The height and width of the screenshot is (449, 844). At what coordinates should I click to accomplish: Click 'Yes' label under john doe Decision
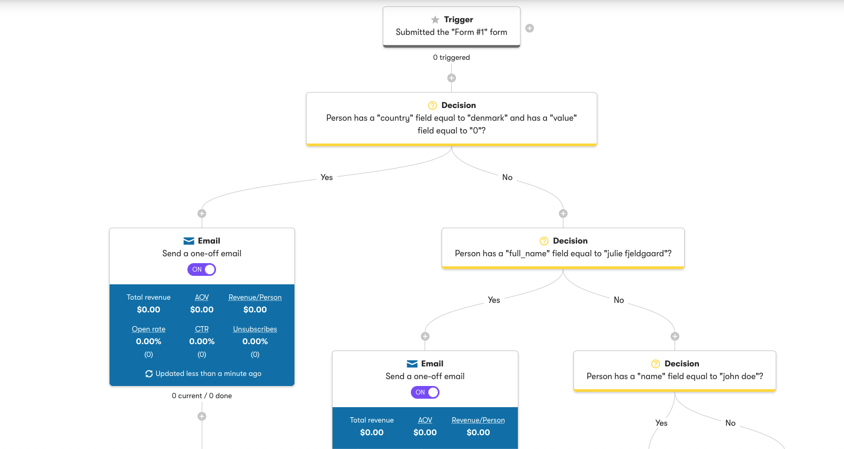point(661,423)
